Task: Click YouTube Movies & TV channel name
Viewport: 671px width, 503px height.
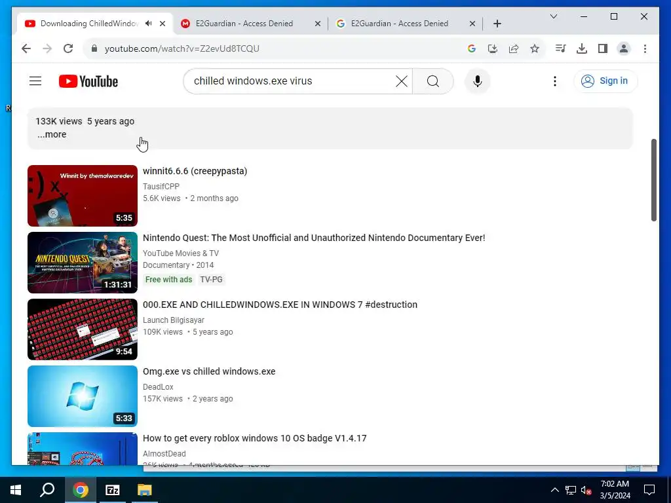Action: [x=181, y=253]
